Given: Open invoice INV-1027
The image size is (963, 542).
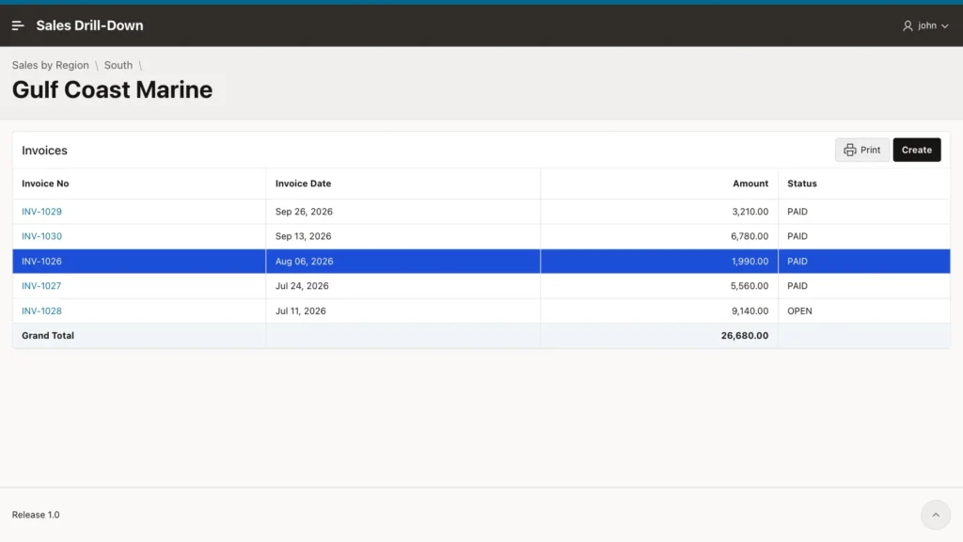Looking at the screenshot, I should tap(41, 286).
